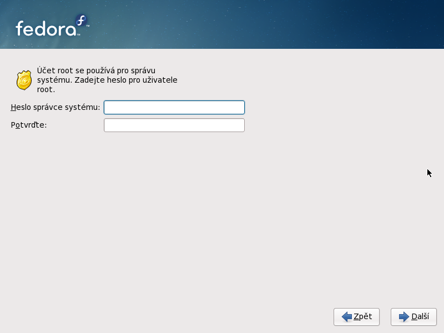This screenshot has width=444, height=333.
Task: Select the 'Zpět' text label
Action: pos(362,316)
